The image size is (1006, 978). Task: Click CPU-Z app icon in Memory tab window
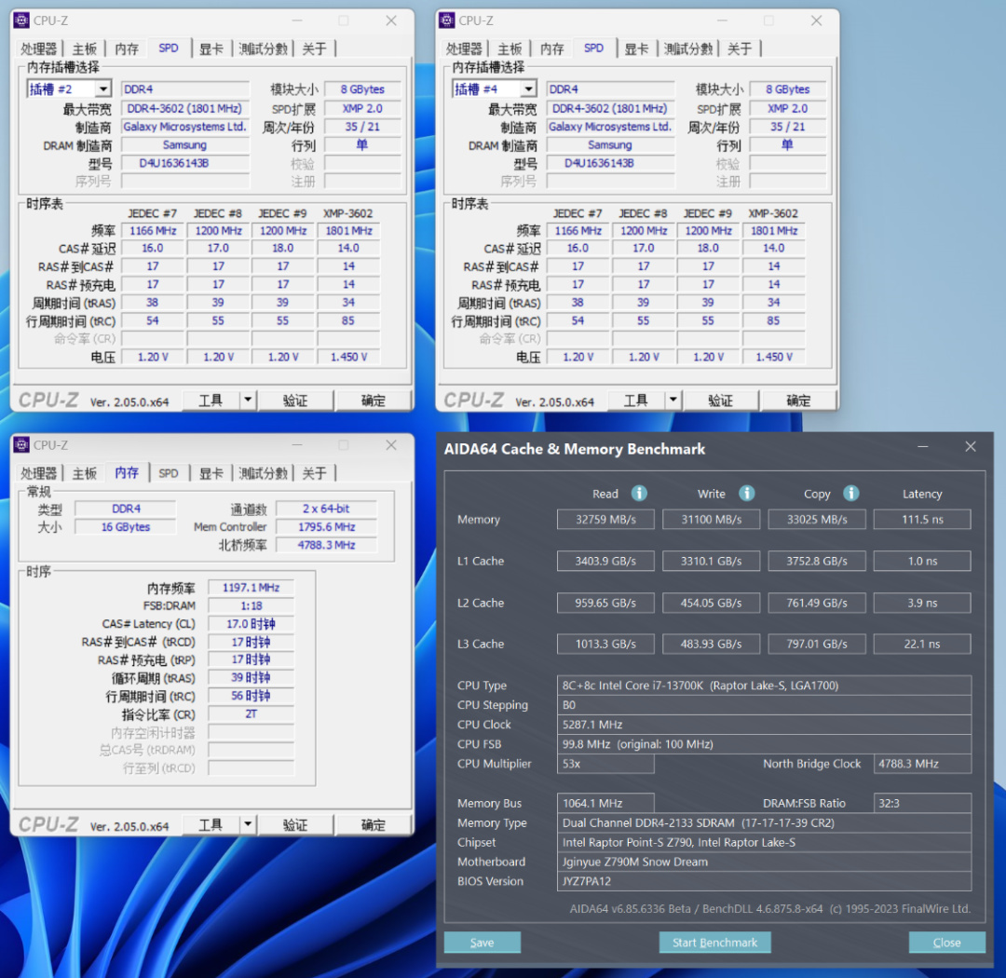(21, 444)
